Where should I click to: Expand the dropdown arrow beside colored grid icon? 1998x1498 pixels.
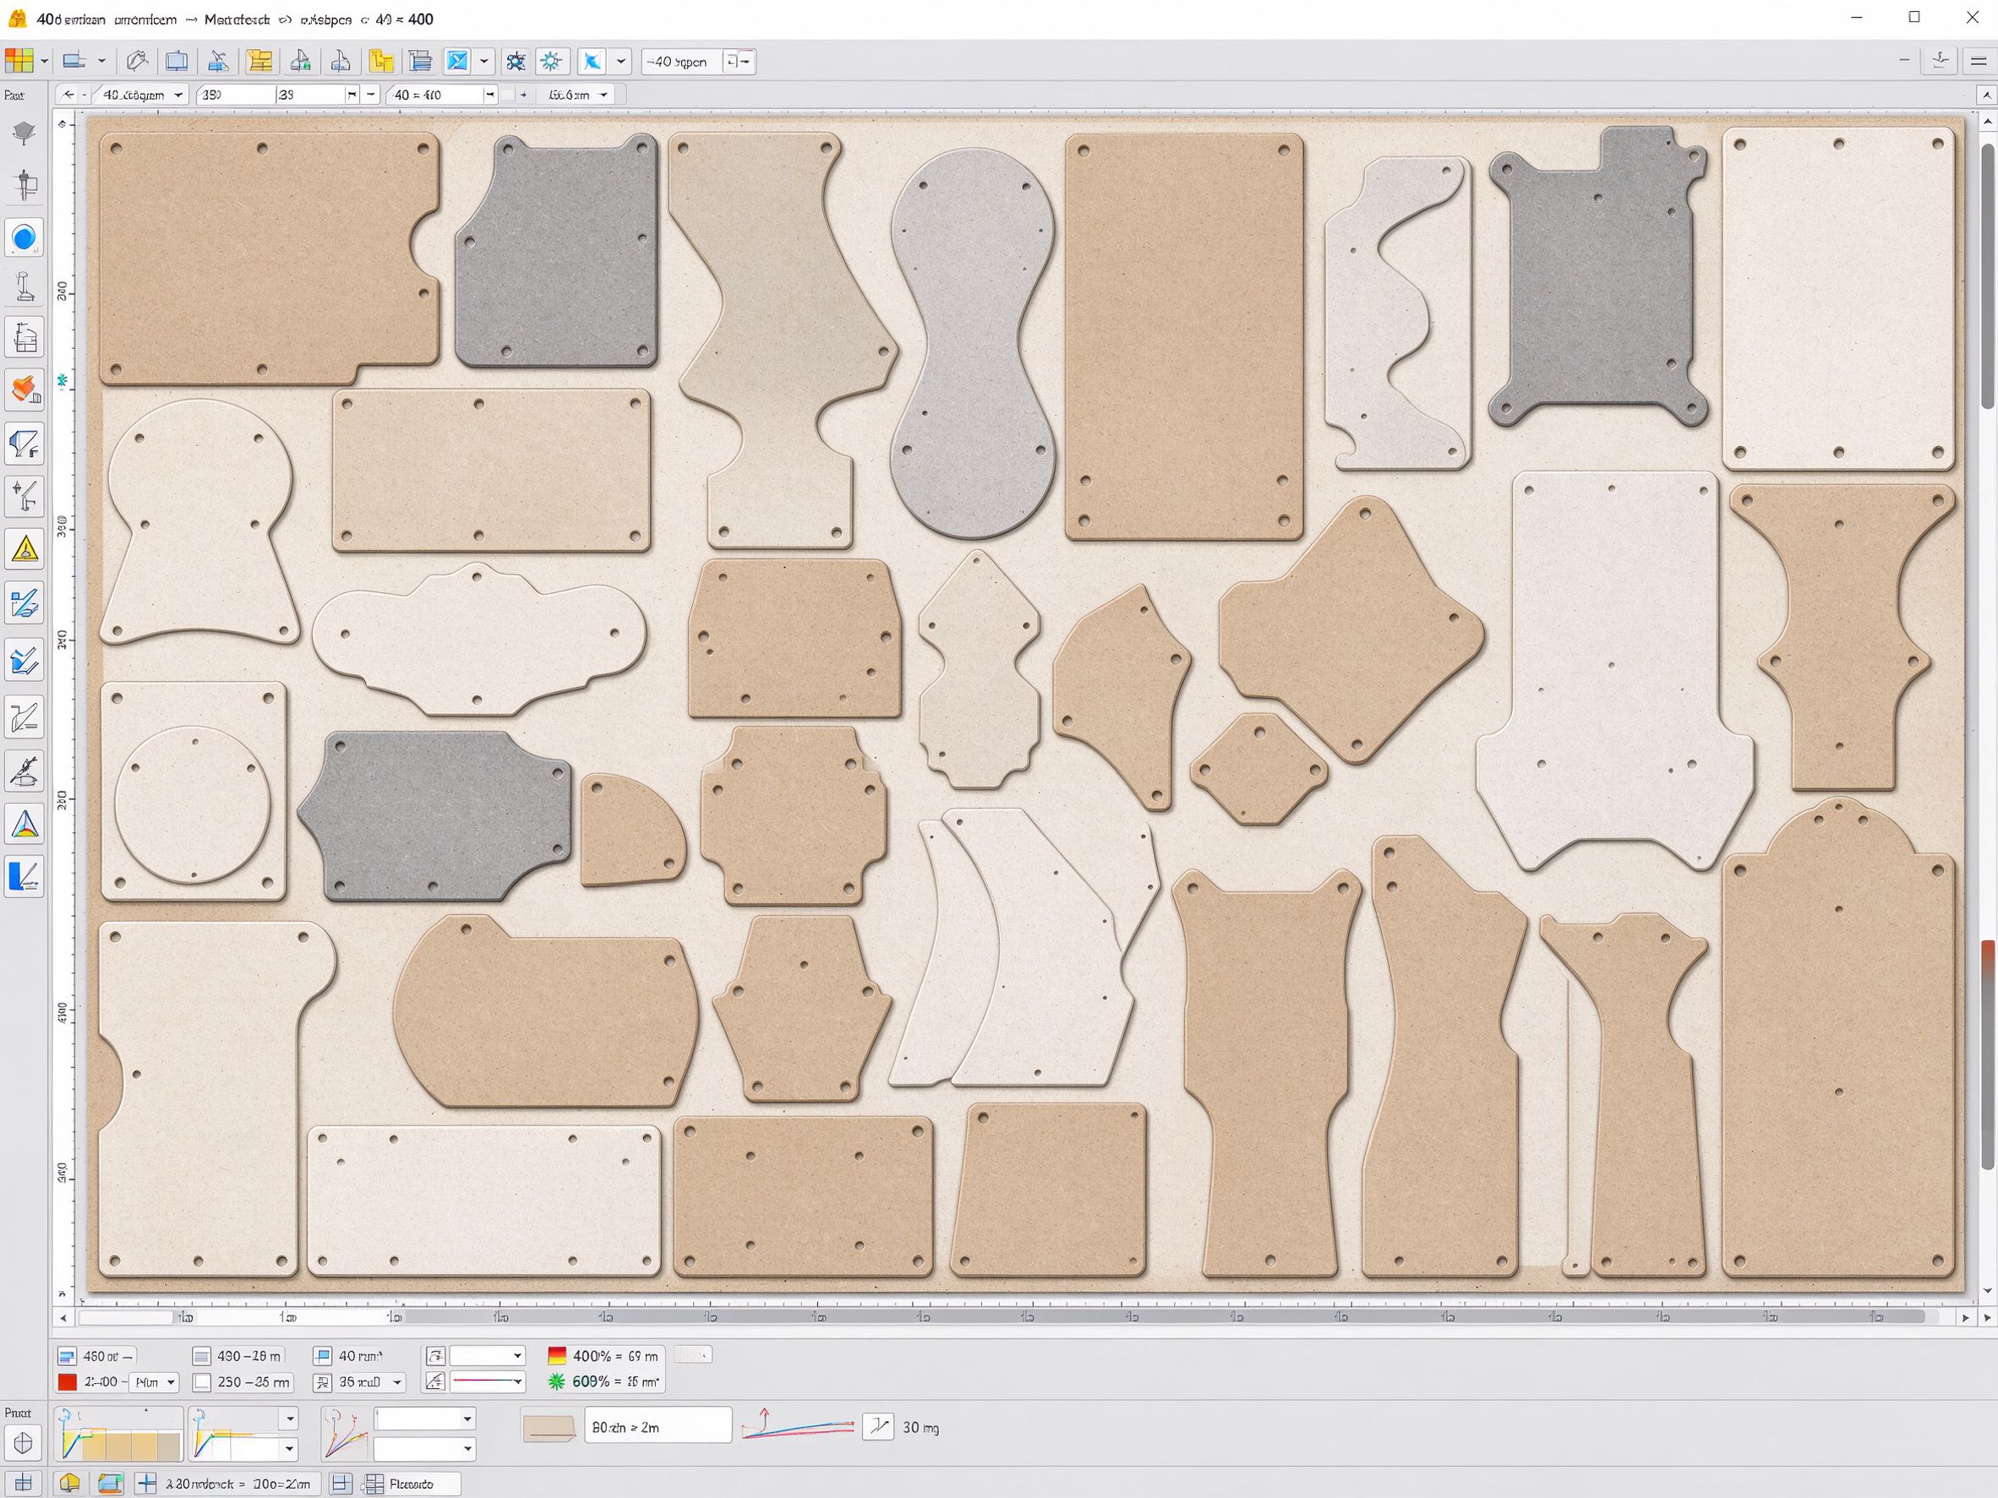click(44, 62)
